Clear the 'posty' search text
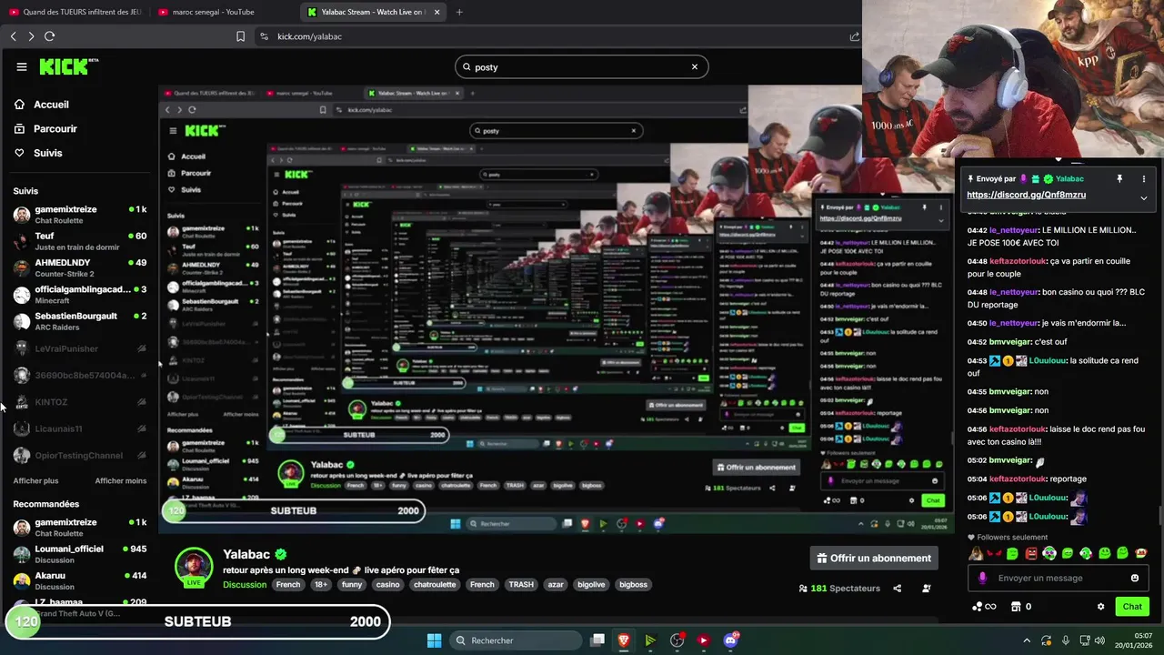The width and height of the screenshot is (1164, 655). 694,66
